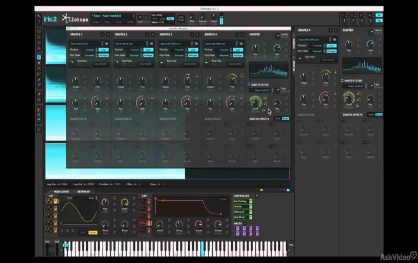Select the lasso selection tool in left toolbar
The width and height of the screenshot is (418, 263).
tap(39, 74)
